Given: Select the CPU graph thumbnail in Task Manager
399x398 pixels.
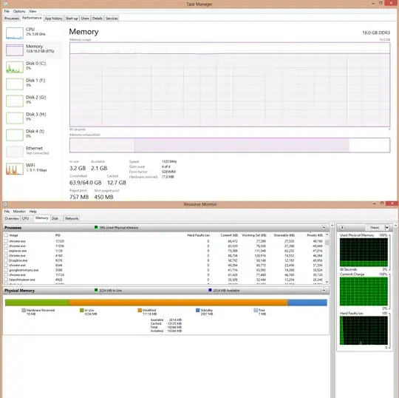Looking at the screenshot, I should tap(15, 33).
